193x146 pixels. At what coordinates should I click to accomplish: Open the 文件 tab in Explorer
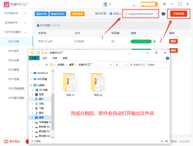tap(34, 58)
